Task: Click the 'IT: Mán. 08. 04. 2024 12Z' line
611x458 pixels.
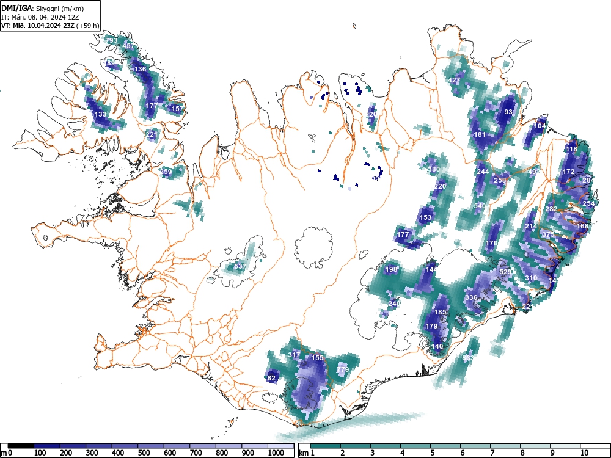Action: click(40, 17)
